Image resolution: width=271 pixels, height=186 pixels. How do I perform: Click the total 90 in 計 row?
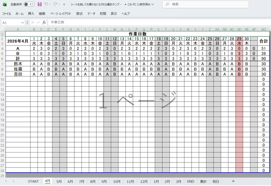coord(263,58)
